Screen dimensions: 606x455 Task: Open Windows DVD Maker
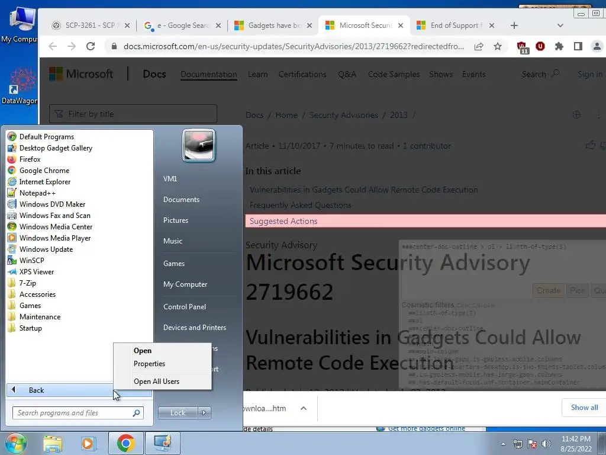52,204
